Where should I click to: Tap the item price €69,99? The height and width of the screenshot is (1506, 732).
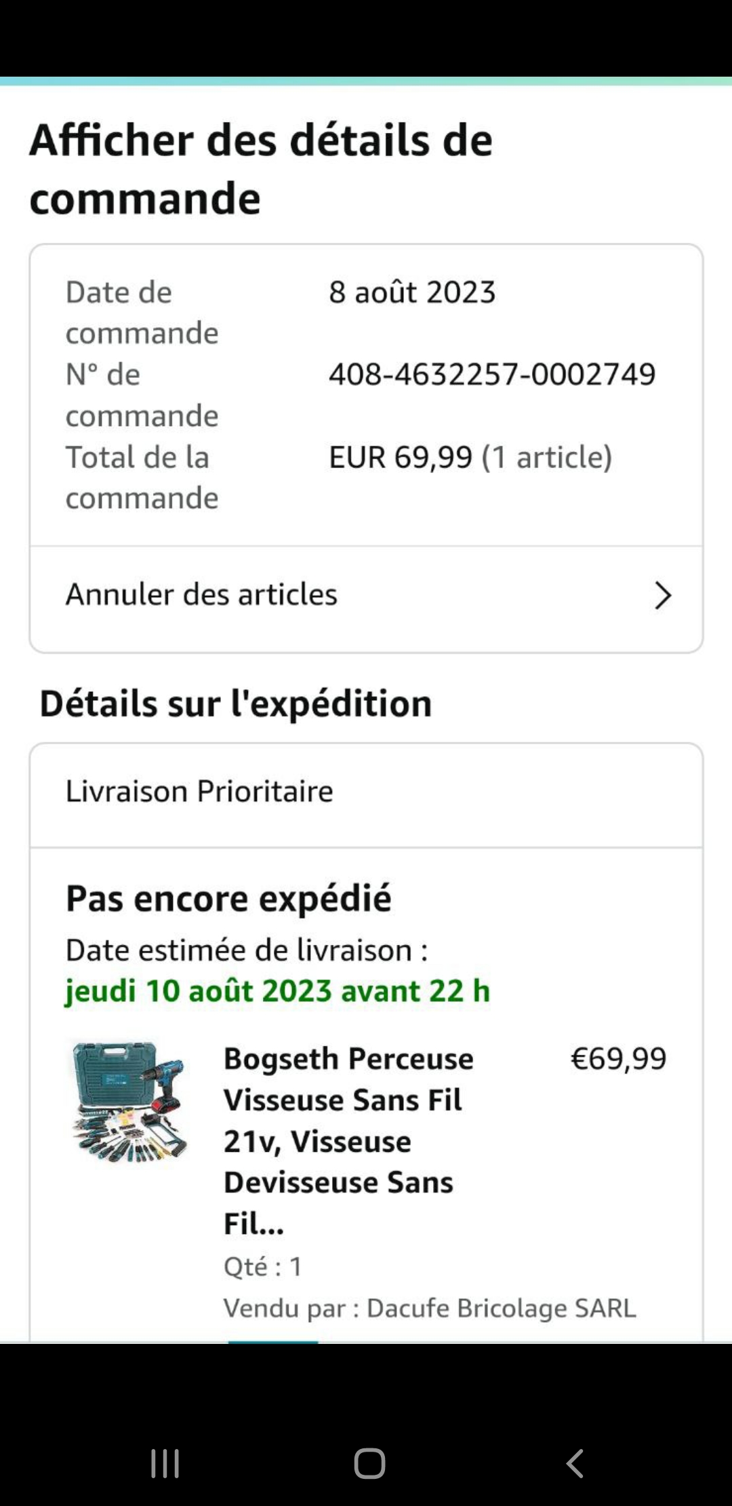pyautogui.click(x=618, y=1059)
